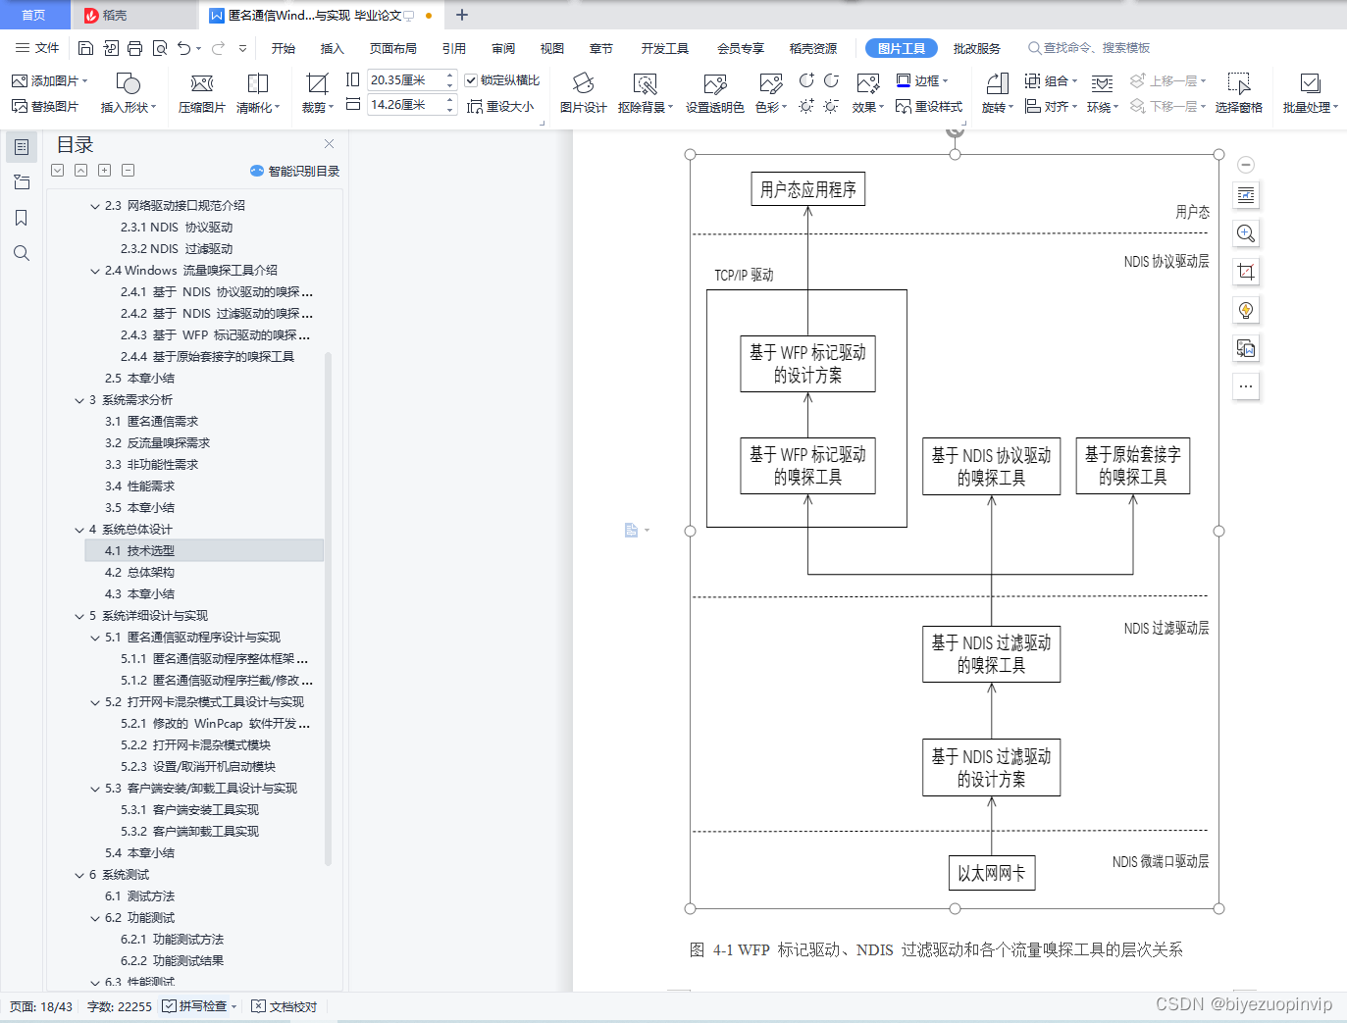
Task: Apply 设置透明色 transparent color tool
Action: [712, 93]
